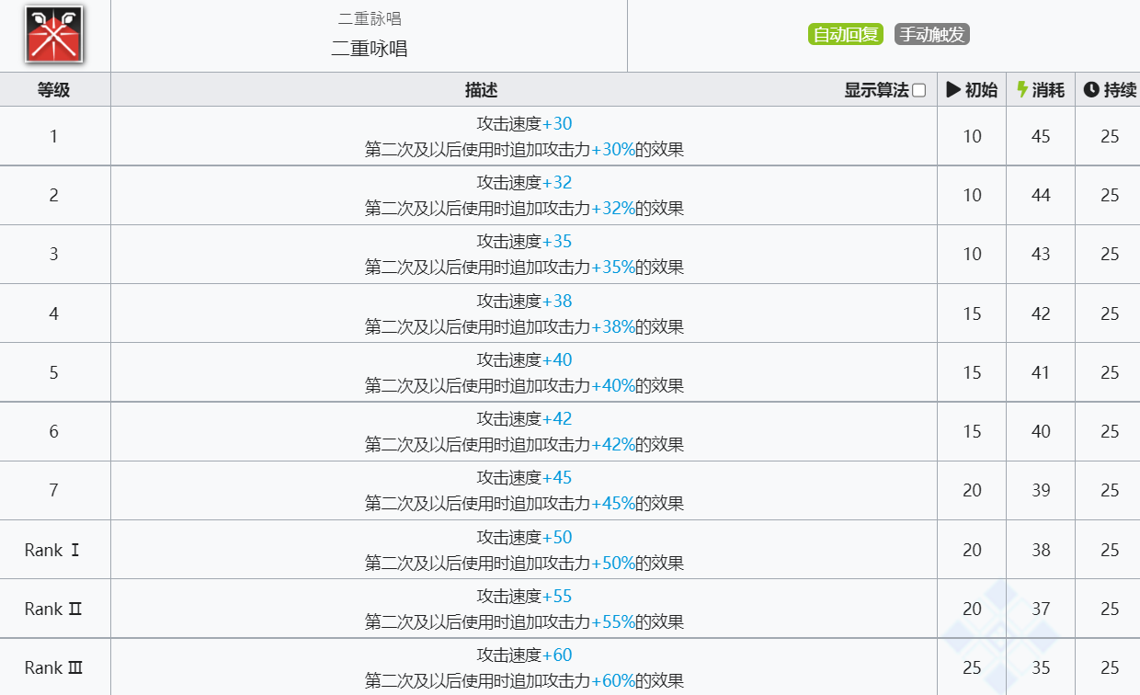Click the 攻击力+30% effect line

[524, 149]
